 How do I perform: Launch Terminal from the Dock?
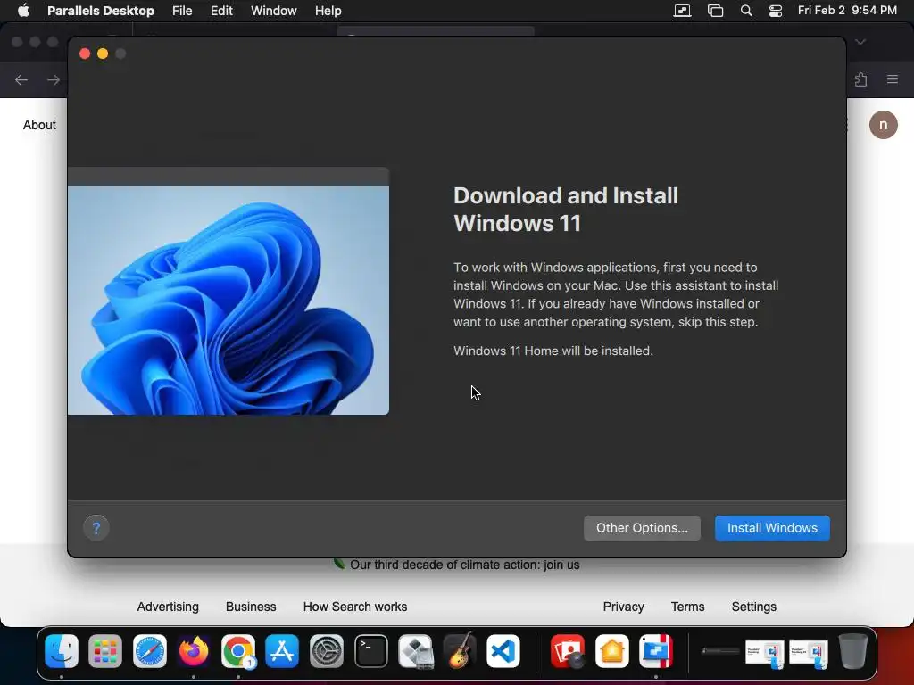pyautogui.click(x=371, y=650)
